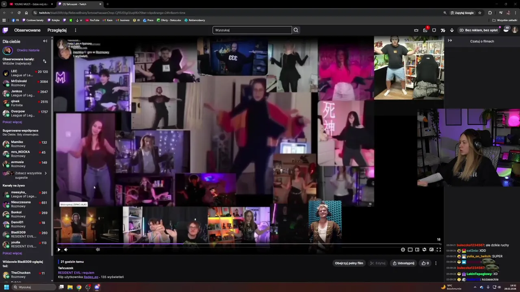This screenshot has height=292, width=520.
Task: Open a new browser tab
Action: click(x=107, y=4)
